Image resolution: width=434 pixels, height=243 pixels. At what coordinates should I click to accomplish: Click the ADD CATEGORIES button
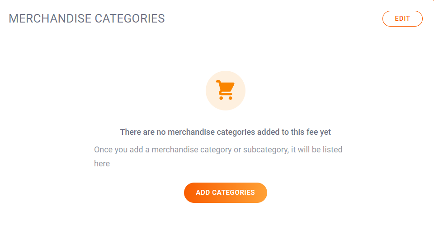coord(225,193)
